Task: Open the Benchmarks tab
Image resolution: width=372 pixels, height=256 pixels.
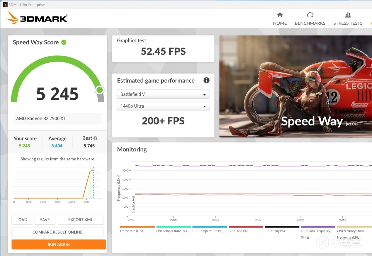Action: (310, 19)
